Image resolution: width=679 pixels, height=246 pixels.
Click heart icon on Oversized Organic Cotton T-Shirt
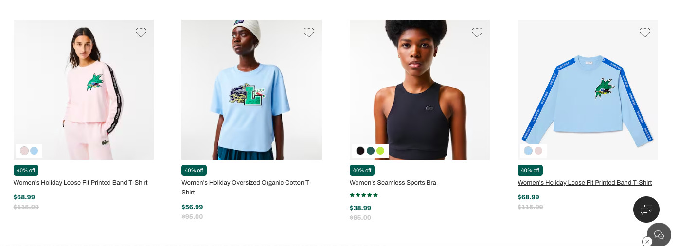309,33
